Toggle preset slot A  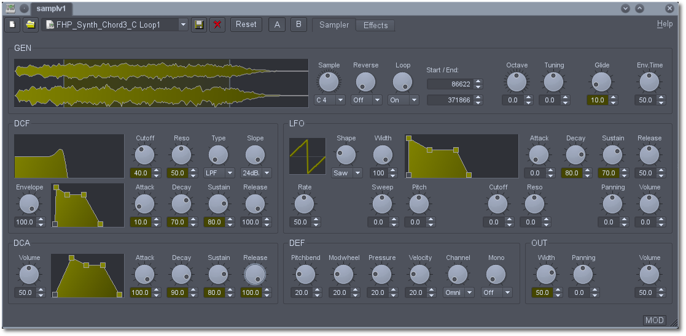click(277, 25)
